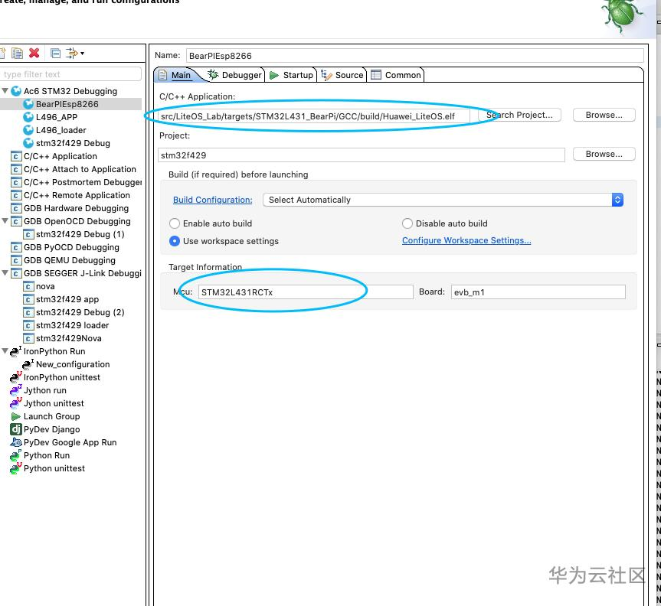Click the IronPython unittest icon
This screenshot has width=661, height=606.
(15, 377)
